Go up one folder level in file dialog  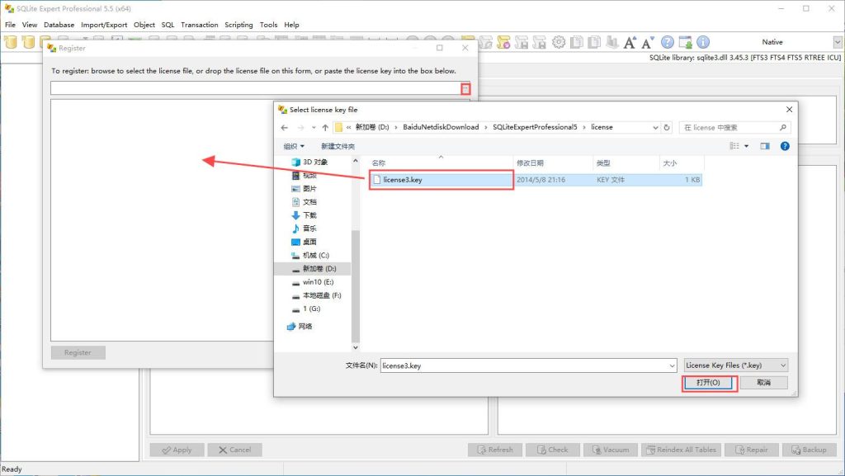[325, 128]
